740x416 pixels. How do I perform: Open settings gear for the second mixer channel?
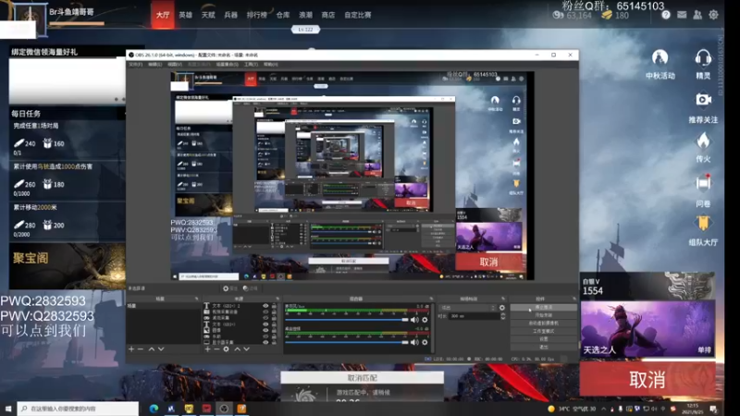(425, 342)
